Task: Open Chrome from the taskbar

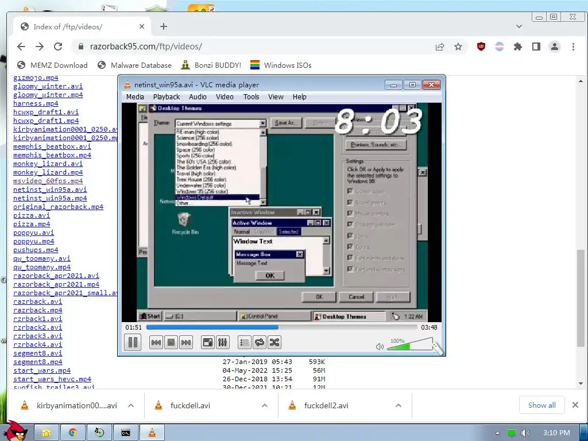Action: [73, 433]
